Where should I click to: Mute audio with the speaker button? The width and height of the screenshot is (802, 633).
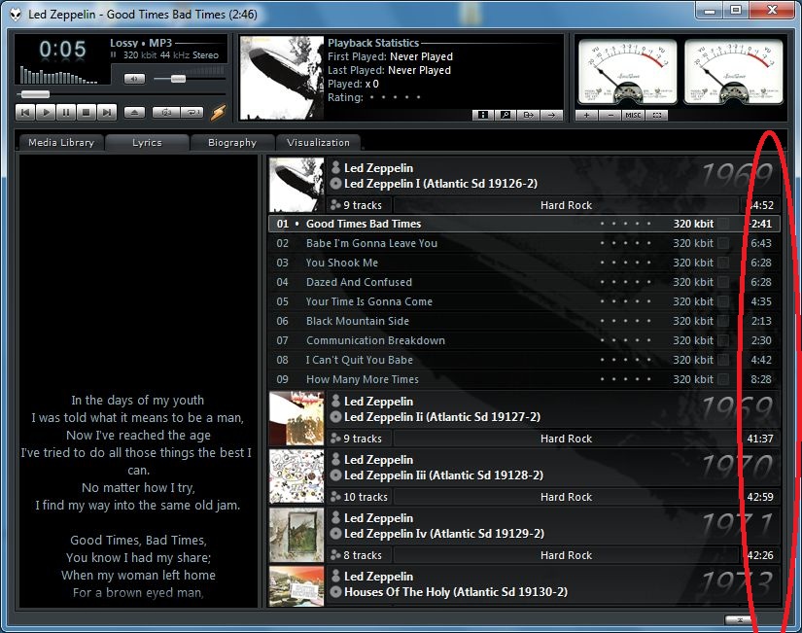click(x=134, y=79)
